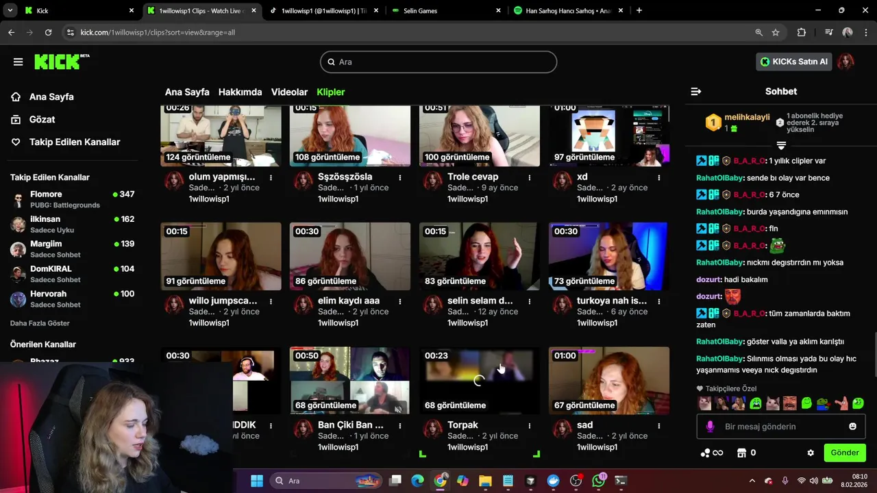This screenshot has width=877, height=493.
Task: Open a new browser tab
Action: pyautogui.click(x=639, y=10)
